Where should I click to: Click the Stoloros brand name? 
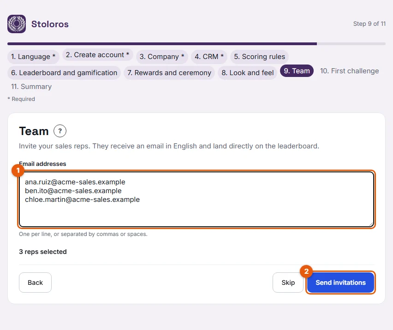(50, 24)
